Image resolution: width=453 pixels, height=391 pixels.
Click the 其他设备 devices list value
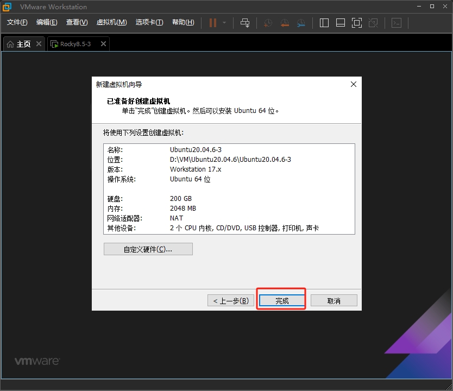pyautogui.click(x=244, y=228)
